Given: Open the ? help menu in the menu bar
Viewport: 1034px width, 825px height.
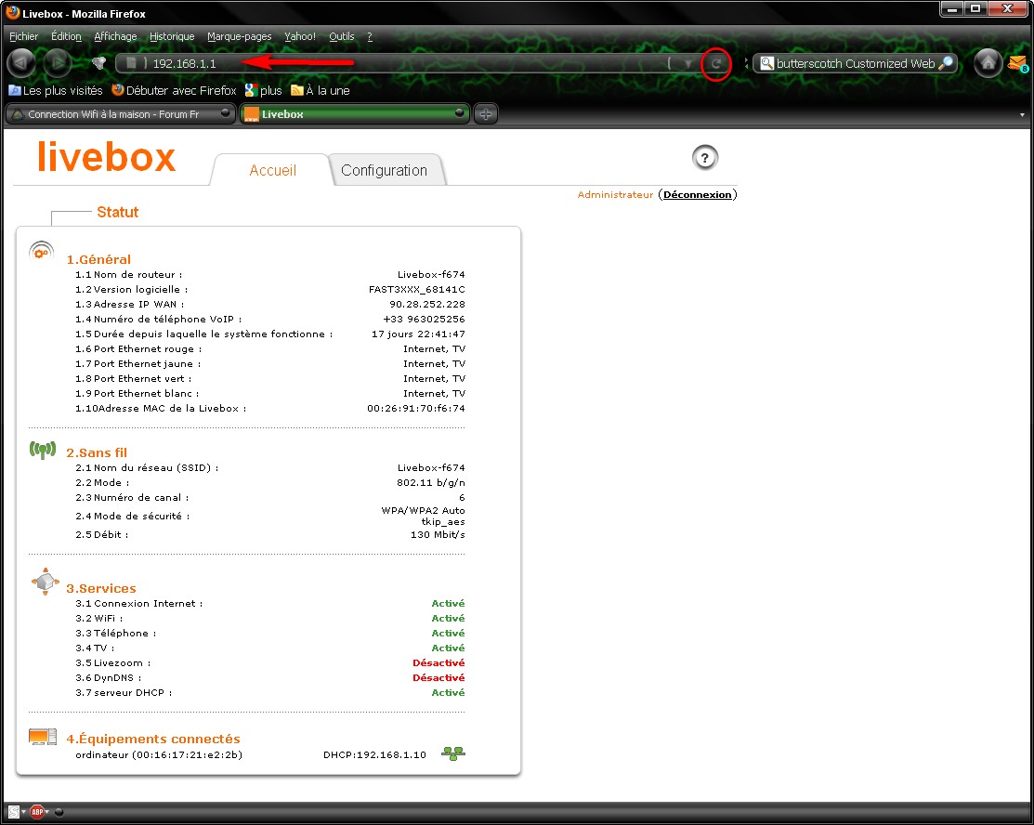Looking at the screenshot, I should (x=370, y=36).
